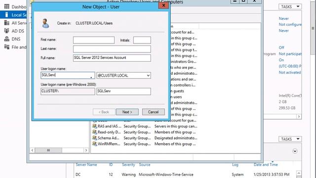Click pre-Windows 2000 logon name field SQLServ

(123, 91)
